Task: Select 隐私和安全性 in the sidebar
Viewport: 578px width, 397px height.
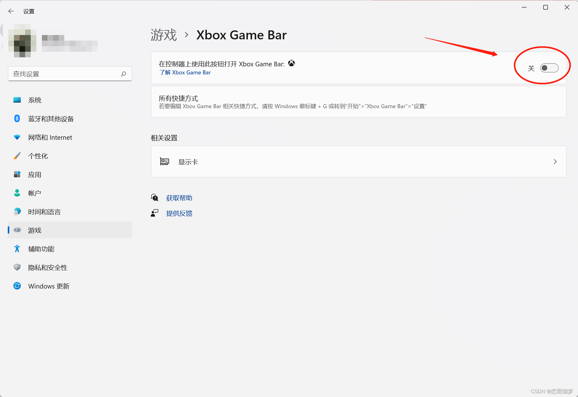Action: [70, 267]
